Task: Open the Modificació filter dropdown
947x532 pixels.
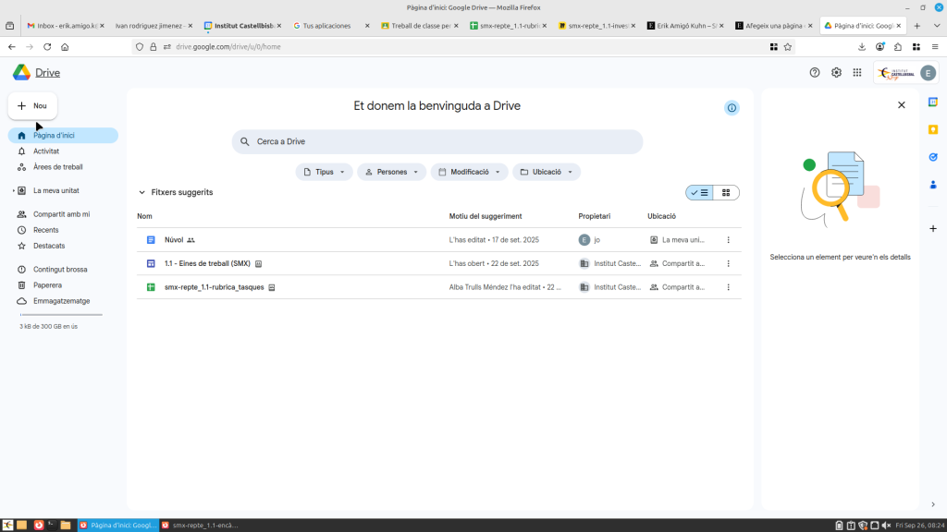Action: [469, 172]
